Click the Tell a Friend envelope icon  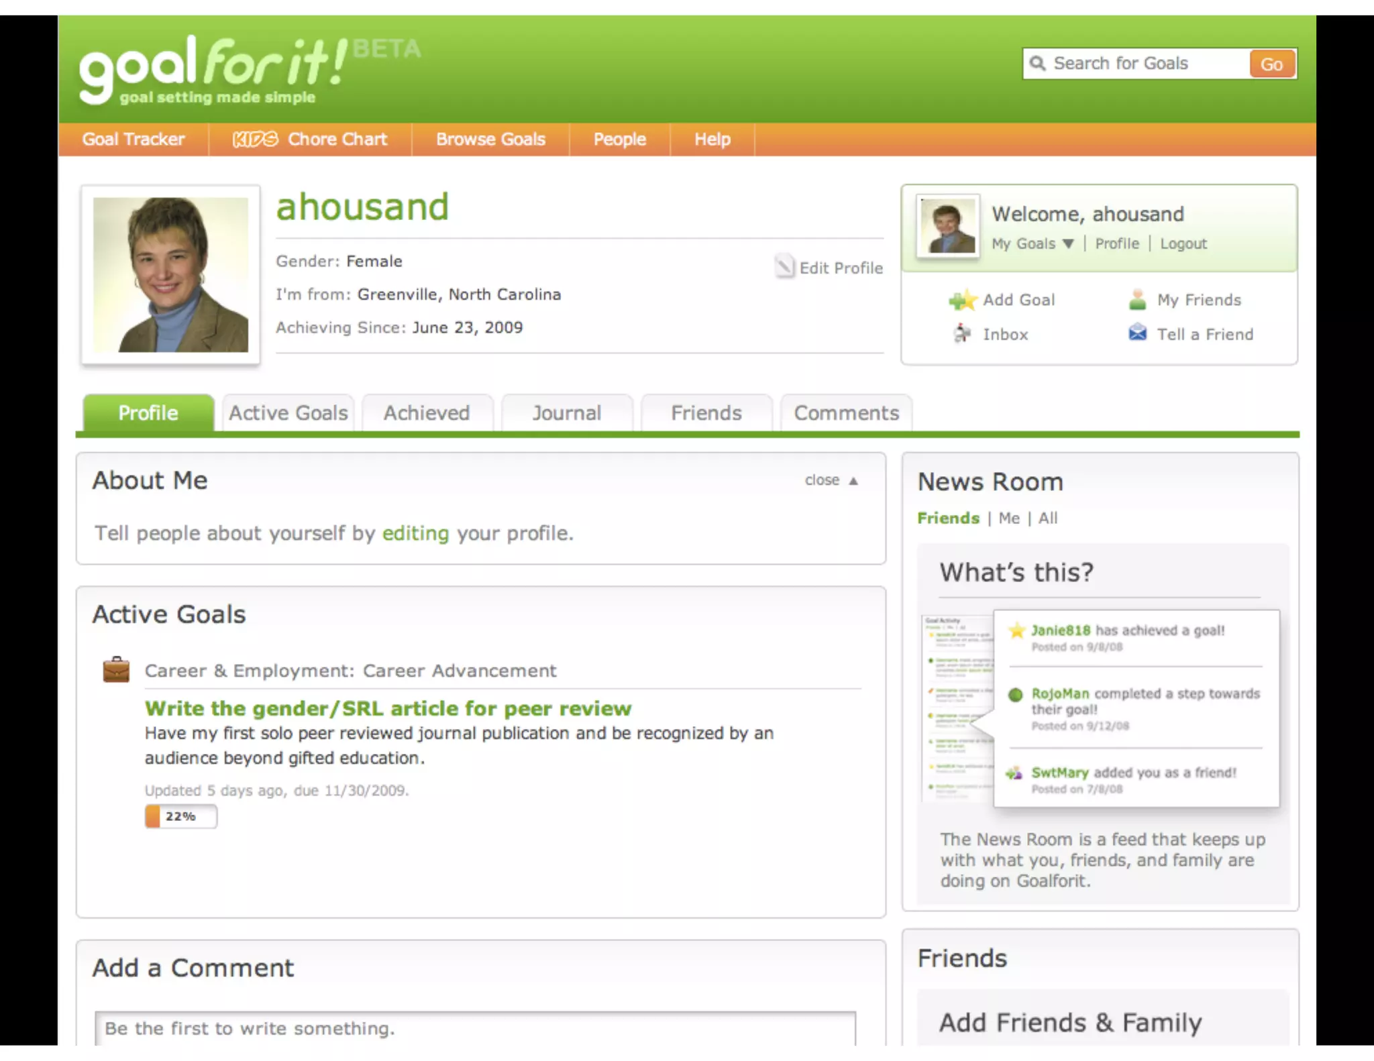pyautogui.click(x=1137, y=333)
